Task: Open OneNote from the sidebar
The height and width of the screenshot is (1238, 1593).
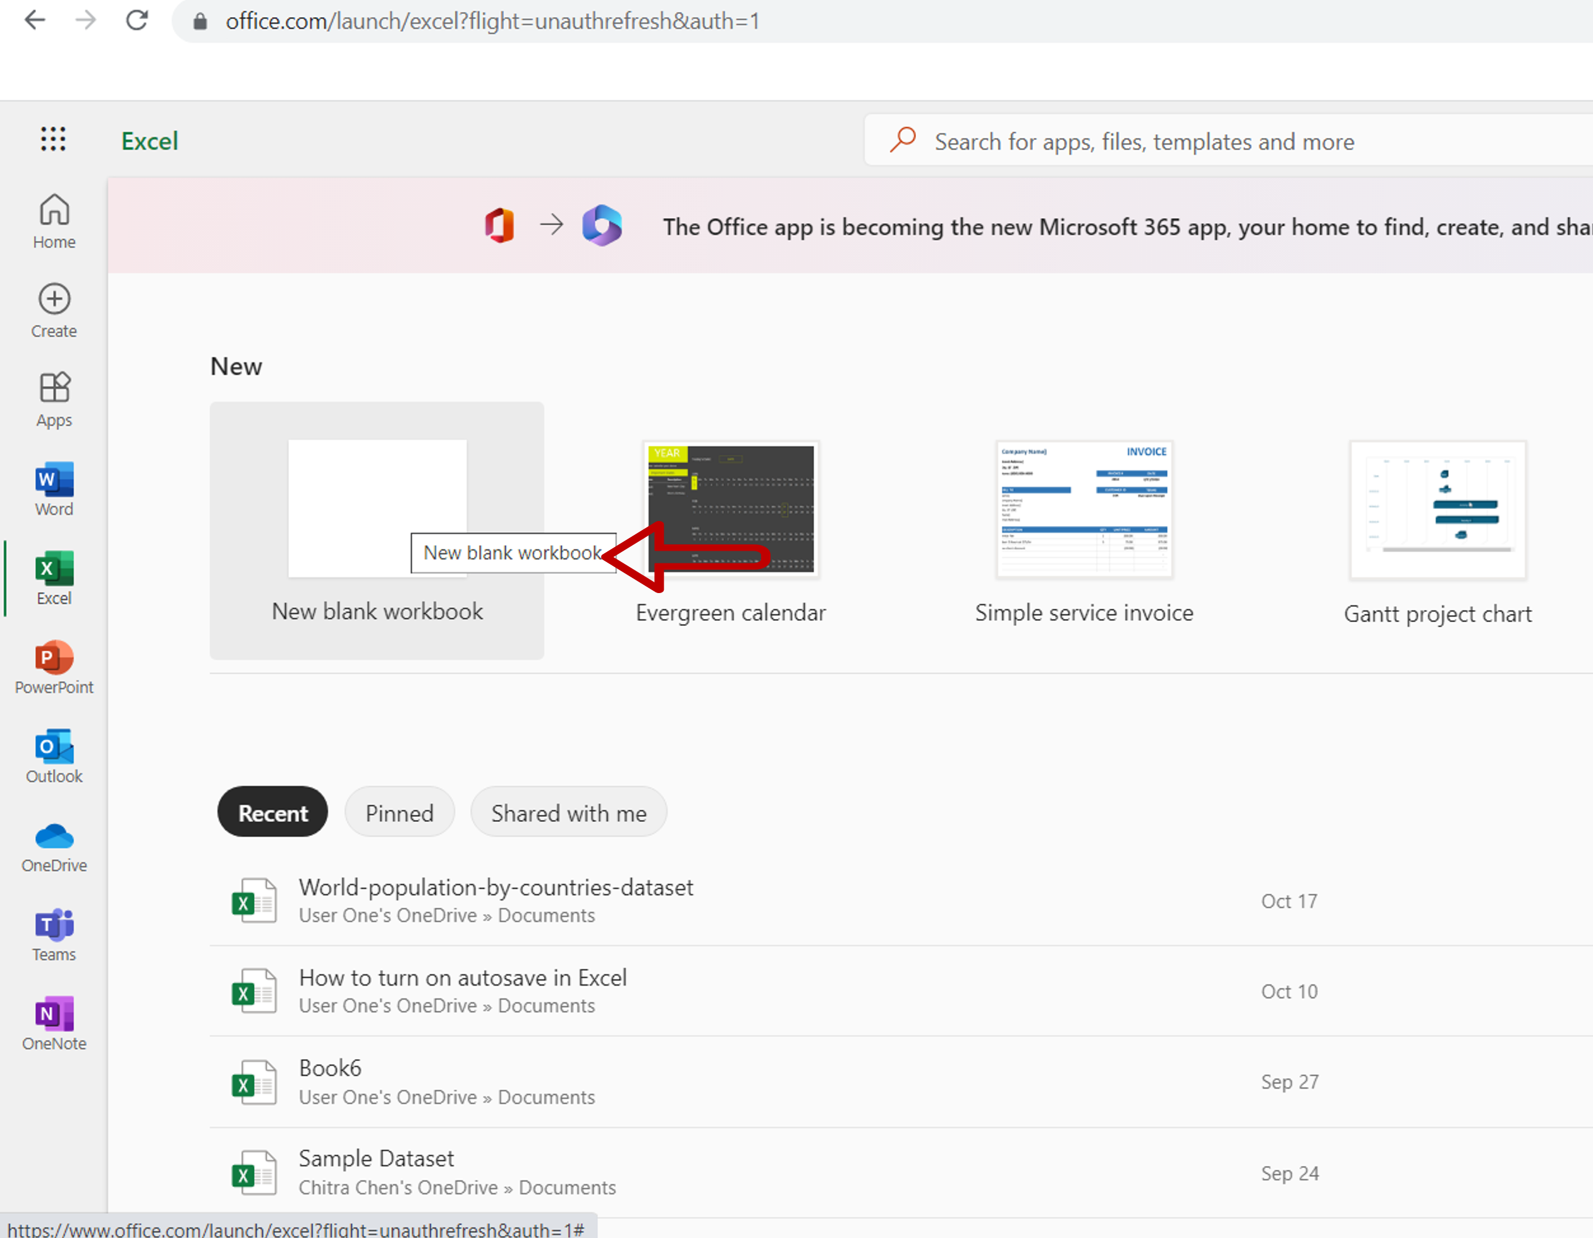Action: click(54, 1023)
